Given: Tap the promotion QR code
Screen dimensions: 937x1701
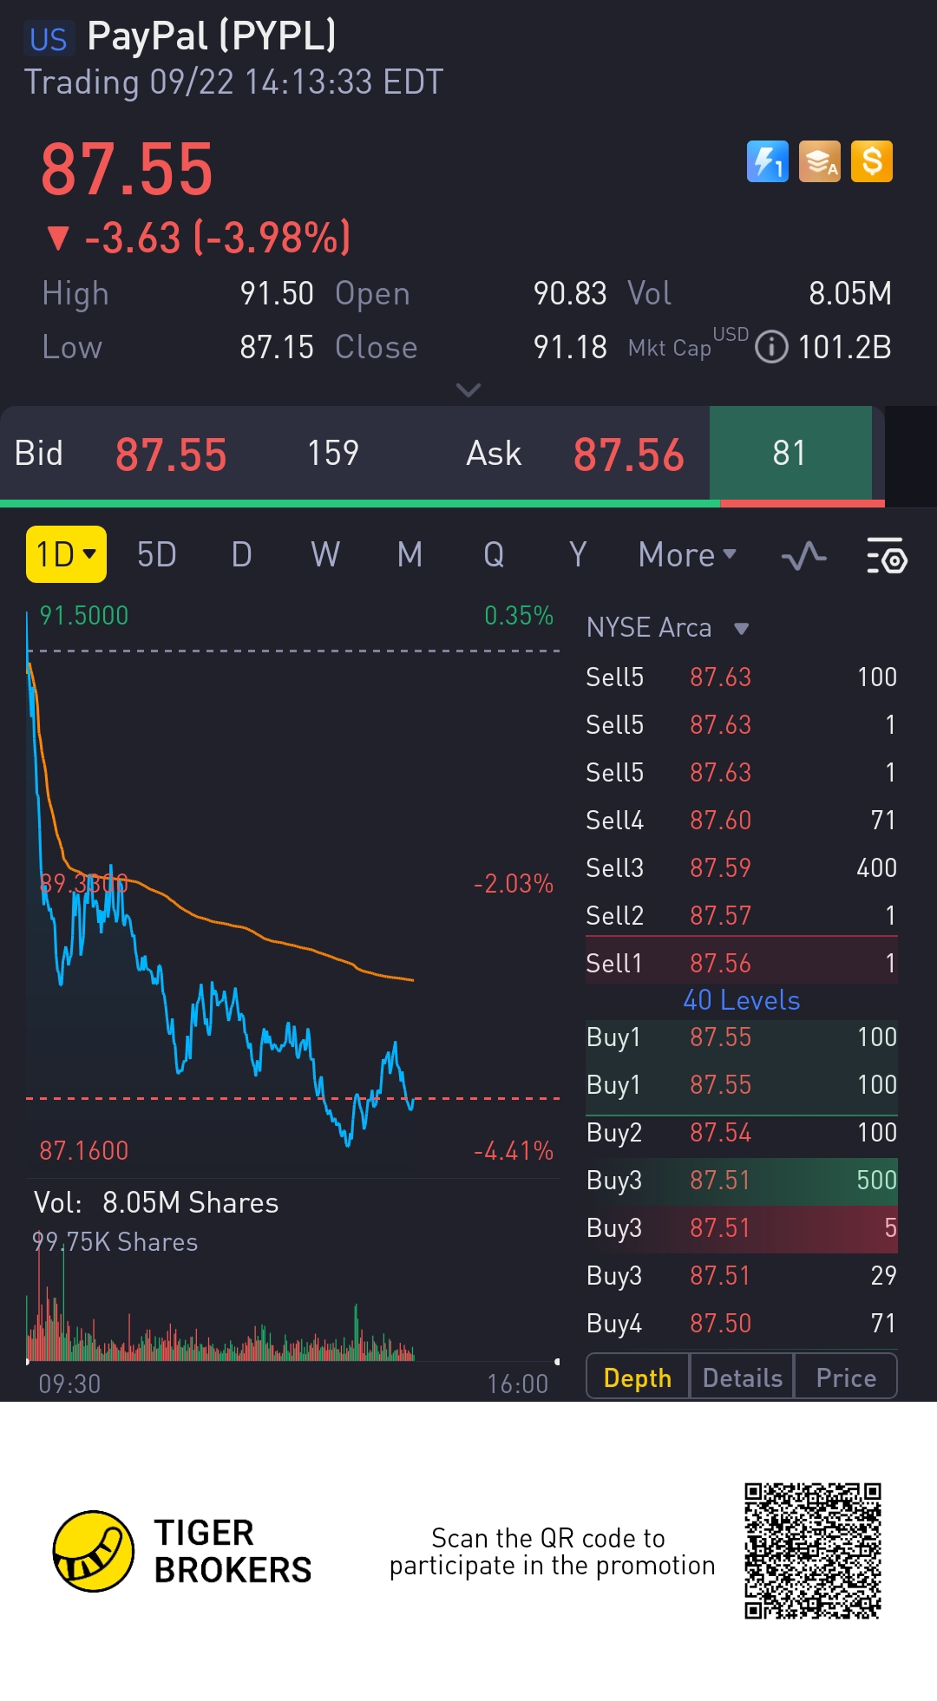Looking at the screenshot, I should tap(813, 1551).
